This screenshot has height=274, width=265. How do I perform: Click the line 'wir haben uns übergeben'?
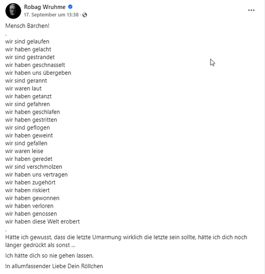38,73
